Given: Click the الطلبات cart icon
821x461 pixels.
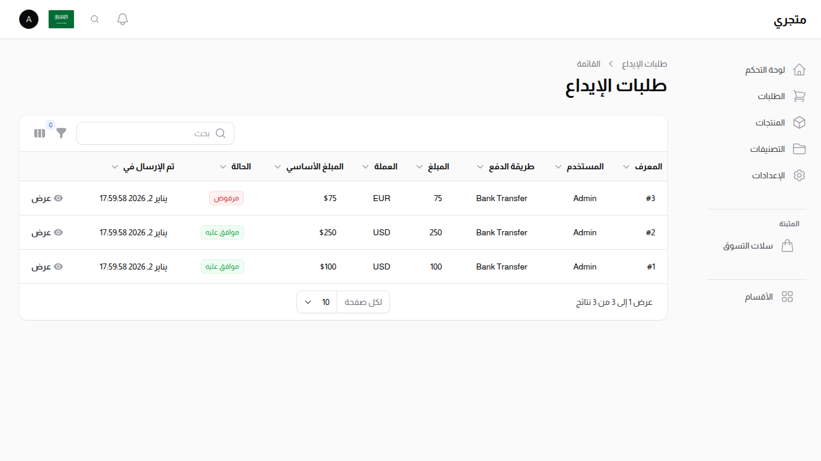Looking at the screenshot, I should pyautogui.click(x=799, y=95).
